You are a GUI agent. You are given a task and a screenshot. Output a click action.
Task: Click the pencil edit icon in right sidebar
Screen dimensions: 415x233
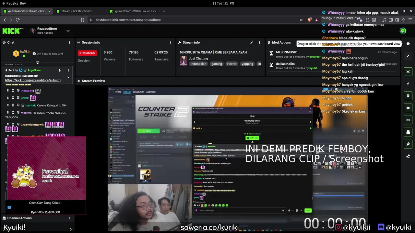click(408, 56)
